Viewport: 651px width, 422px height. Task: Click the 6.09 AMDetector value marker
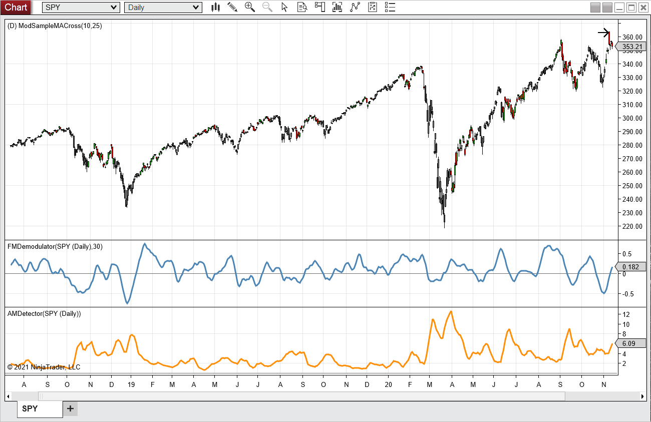coord(631,343)
